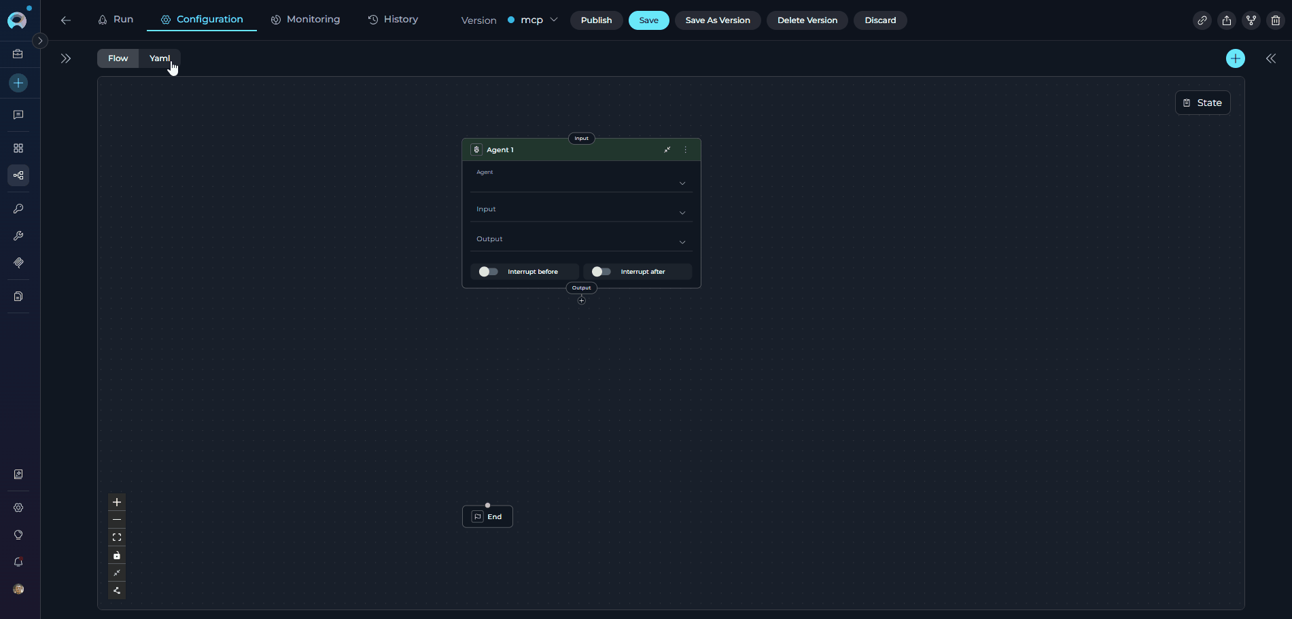Viewport: 1292px width, 619px height.
Task: Expand the Input section of Agent 1
Action: [682, 212]
